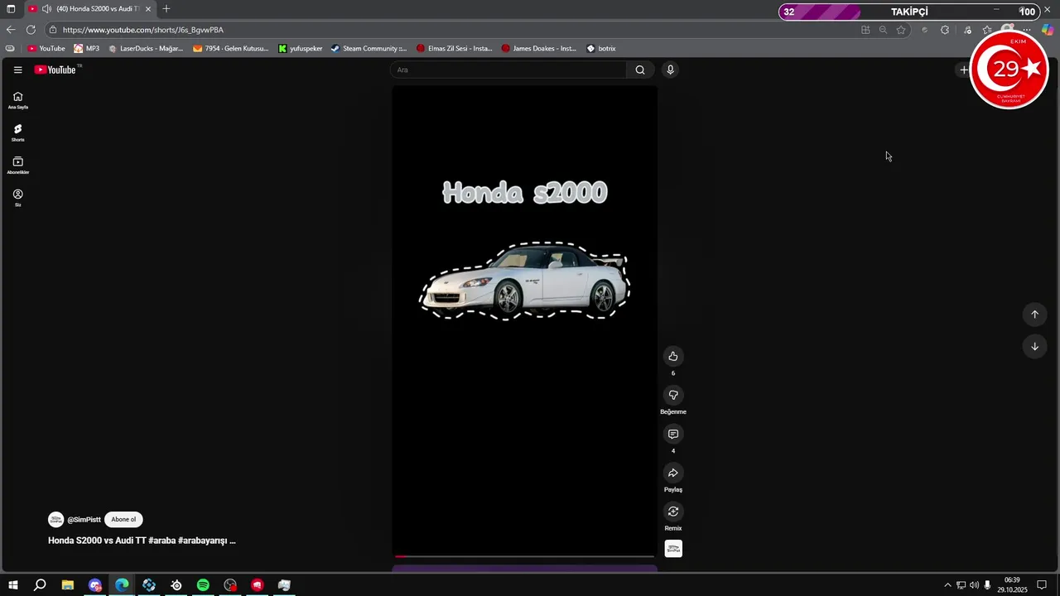The height and width of the screenshot is (596, 1060).
Task: Open the 7954 Gelen Kutusu bookmark
Action: click(231, 48)
